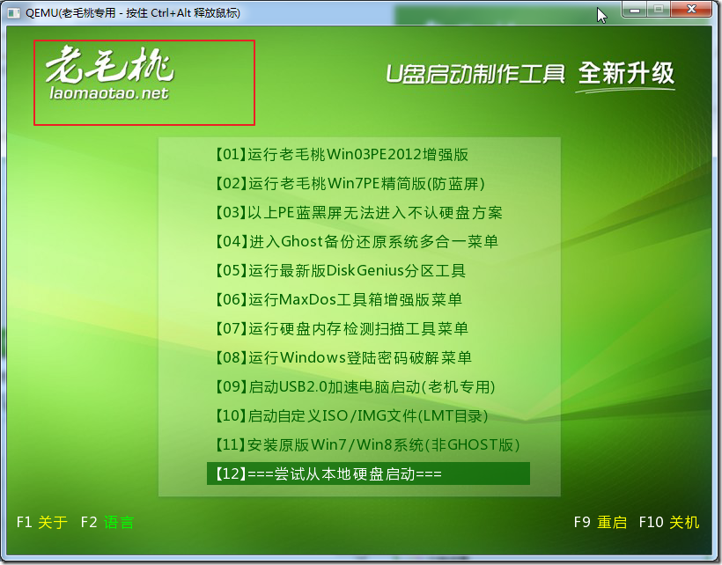Click the laomaotao.net logo text
The height and width of the screenshot is (565, 722).
(109, 93)
